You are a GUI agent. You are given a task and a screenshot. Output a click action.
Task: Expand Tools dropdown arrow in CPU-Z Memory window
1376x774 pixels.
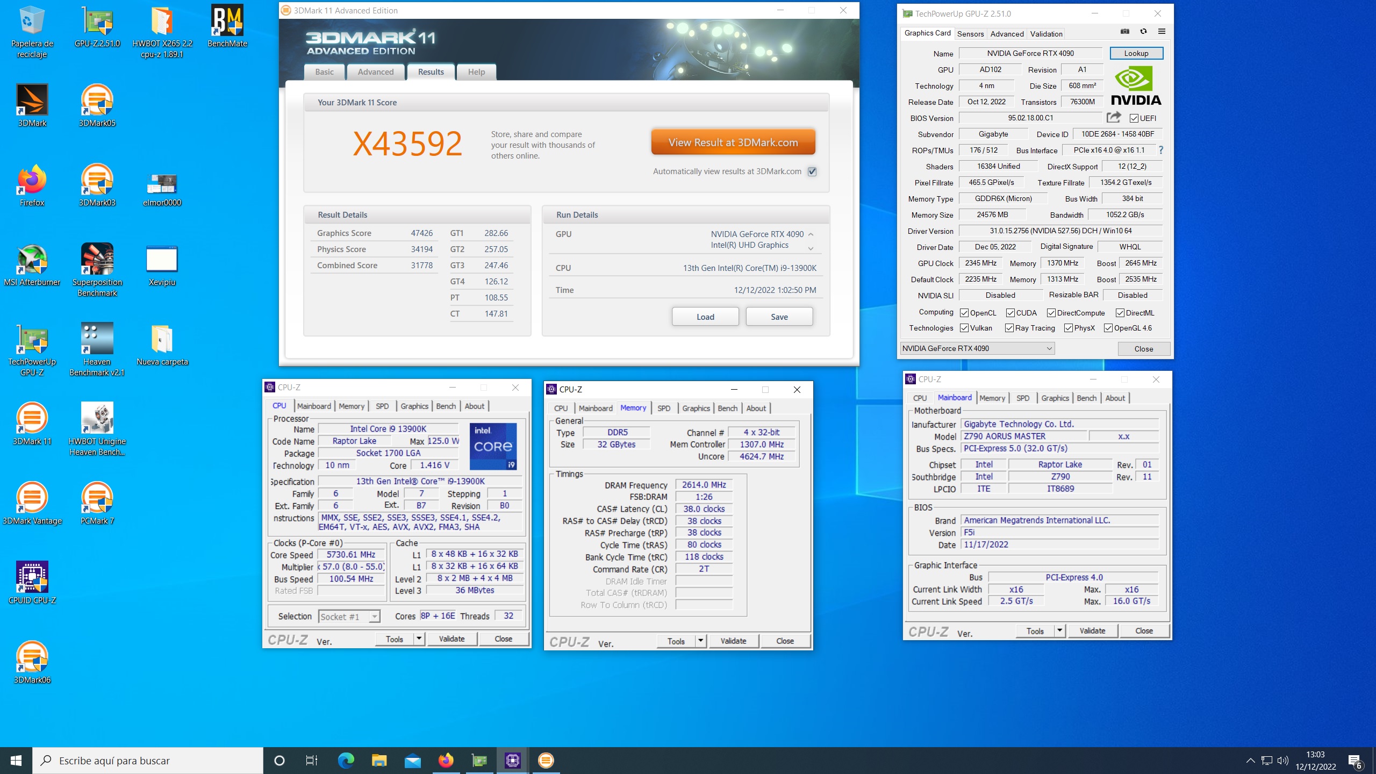tap(700, 641)
